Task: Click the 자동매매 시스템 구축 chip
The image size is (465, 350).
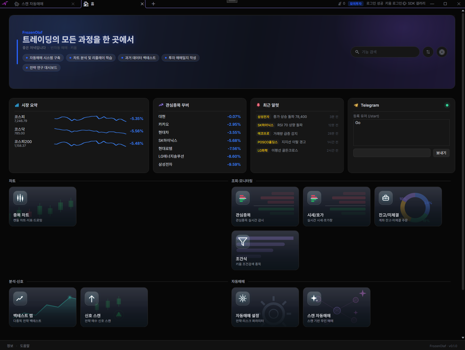Action: pyautogui.click(x=43, y=58)
